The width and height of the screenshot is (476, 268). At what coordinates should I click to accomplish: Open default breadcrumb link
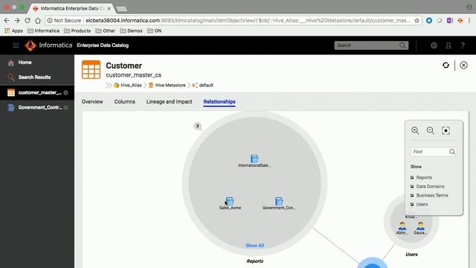click(x=206, y=86)
